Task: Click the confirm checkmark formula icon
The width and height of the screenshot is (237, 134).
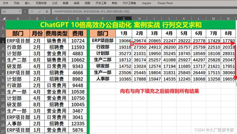Action: (x=39, y=11)
